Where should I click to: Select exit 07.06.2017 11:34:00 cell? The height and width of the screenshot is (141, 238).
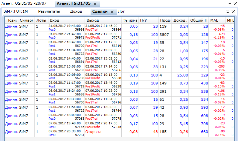pyautogui.click(x=103, y=101)
